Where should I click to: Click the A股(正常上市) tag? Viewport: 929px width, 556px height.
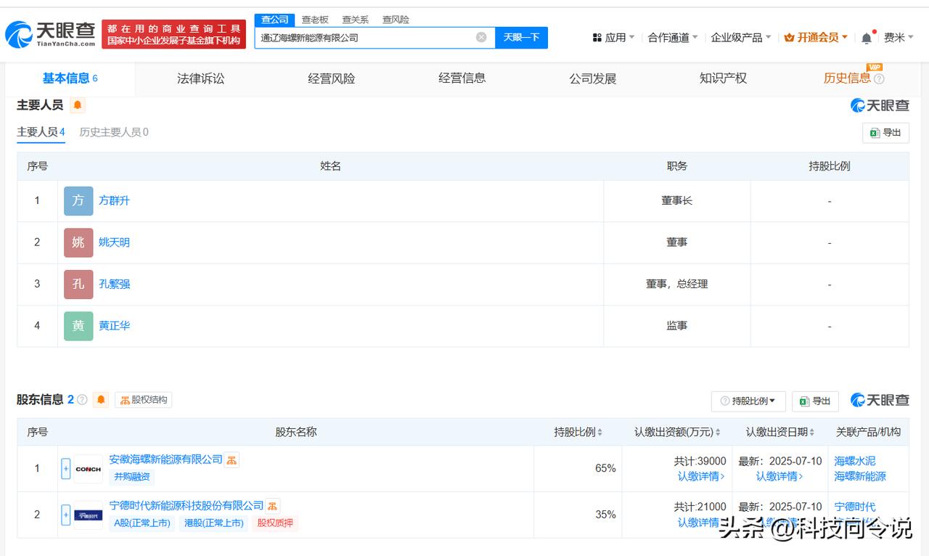click(x=142, y=523)
